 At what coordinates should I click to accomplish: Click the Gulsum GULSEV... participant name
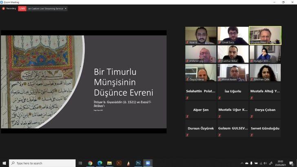coord(233,128)
